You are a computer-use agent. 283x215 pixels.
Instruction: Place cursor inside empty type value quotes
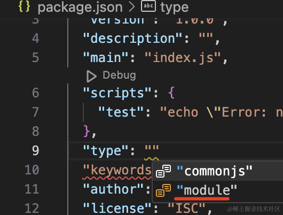[152, 148]
